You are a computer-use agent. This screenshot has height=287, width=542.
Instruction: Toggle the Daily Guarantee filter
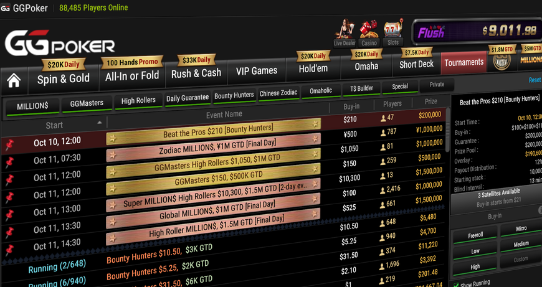(x=188, y=98)
